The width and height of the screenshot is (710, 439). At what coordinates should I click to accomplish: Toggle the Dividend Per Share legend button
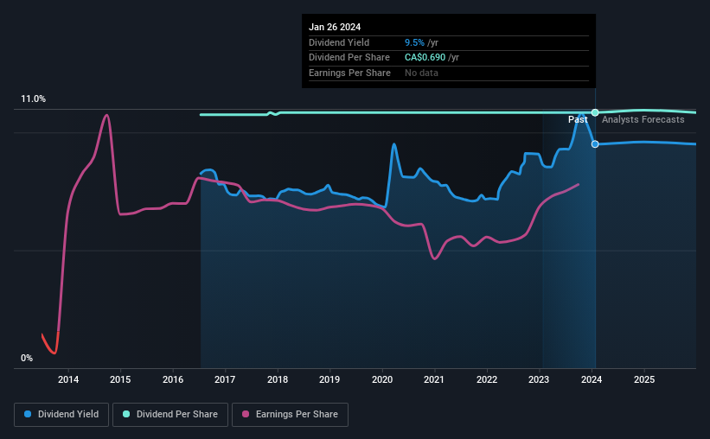pos(170,415)
